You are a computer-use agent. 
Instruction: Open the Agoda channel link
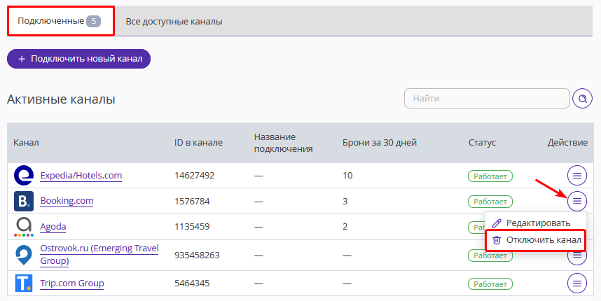pos(53,226)
